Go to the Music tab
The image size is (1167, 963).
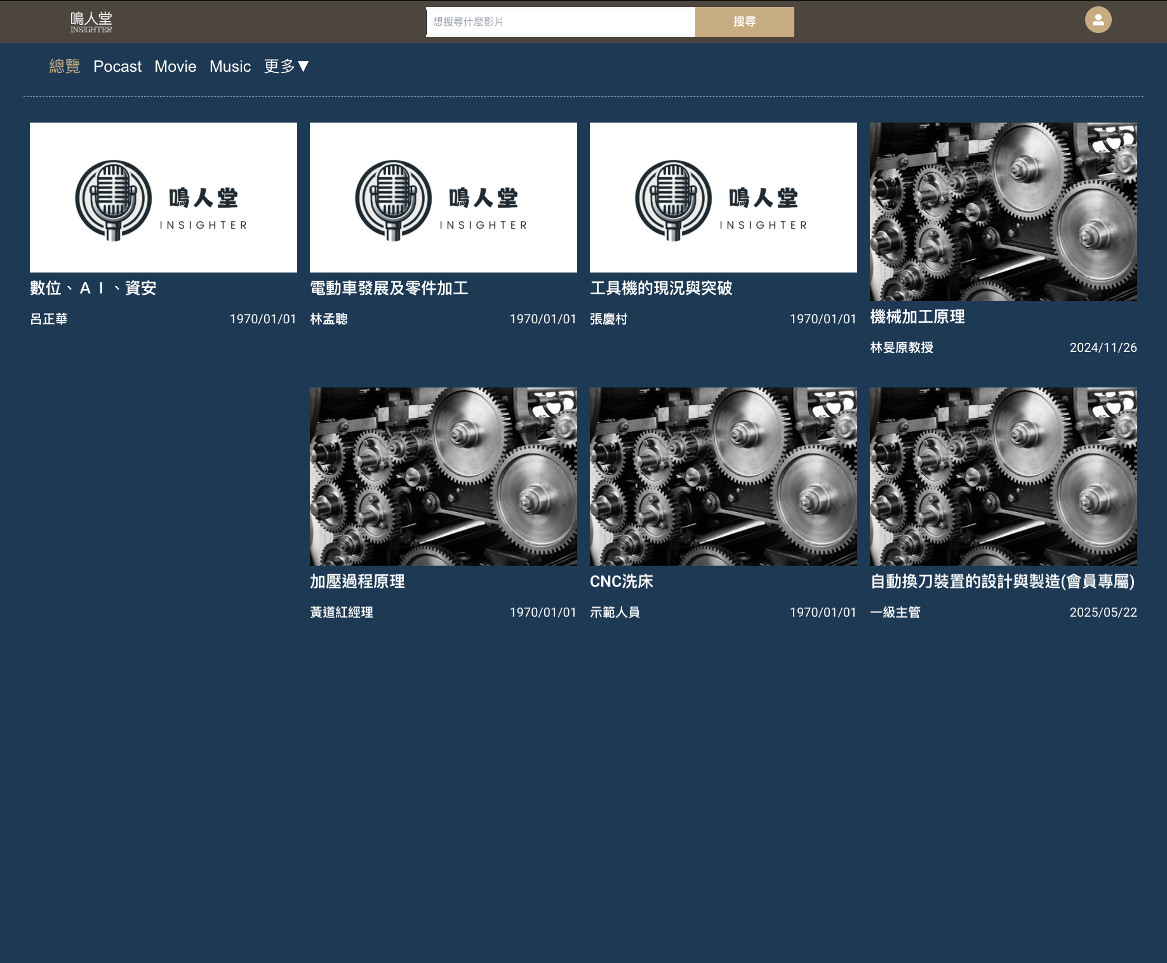coord(230,67)
